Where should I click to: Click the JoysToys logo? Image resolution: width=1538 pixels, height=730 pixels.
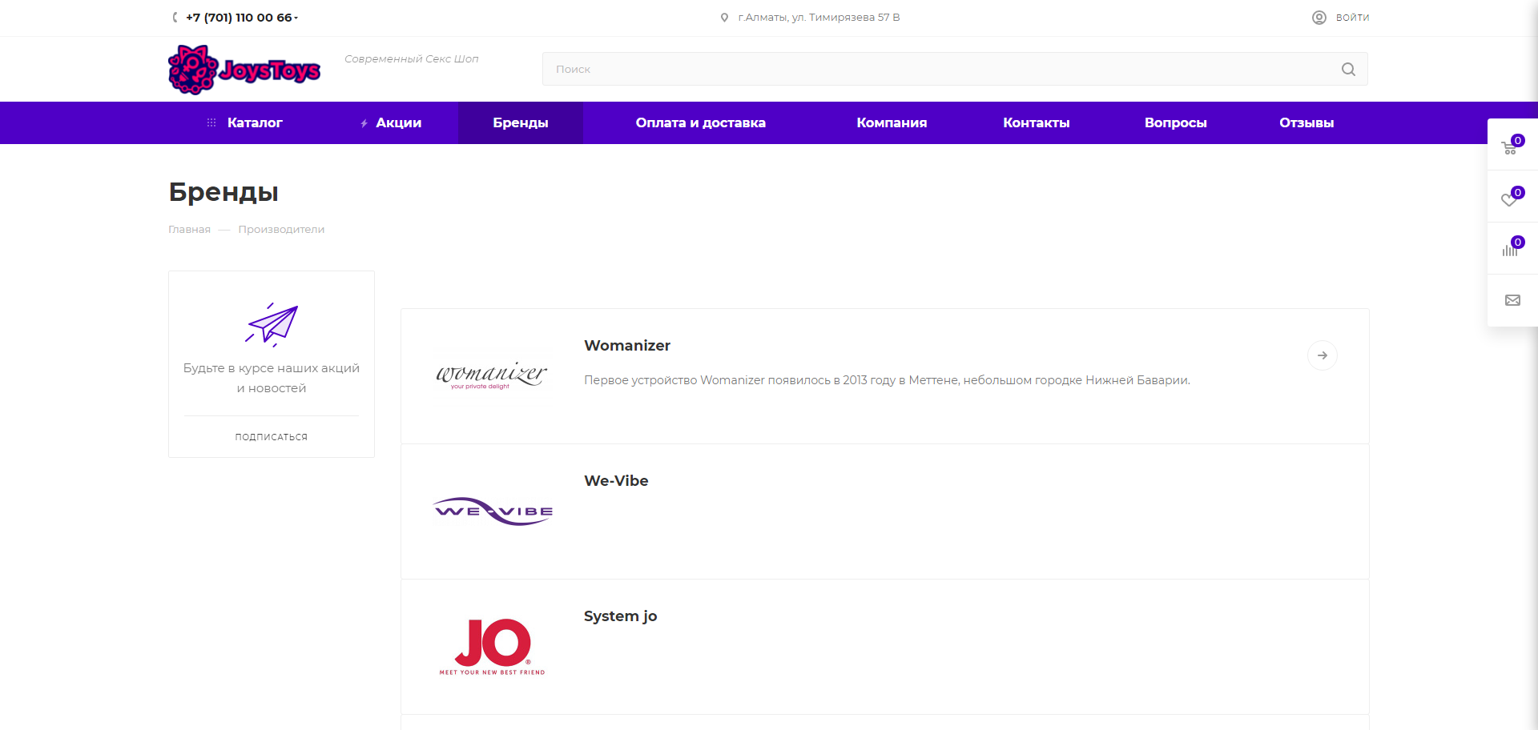244,70
